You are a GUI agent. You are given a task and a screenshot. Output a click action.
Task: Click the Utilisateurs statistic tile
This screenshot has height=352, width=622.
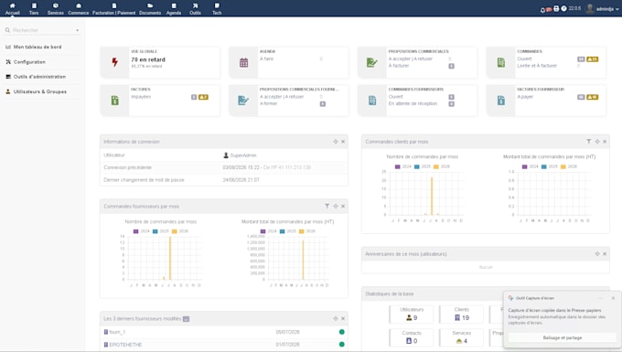click(412, 314)
